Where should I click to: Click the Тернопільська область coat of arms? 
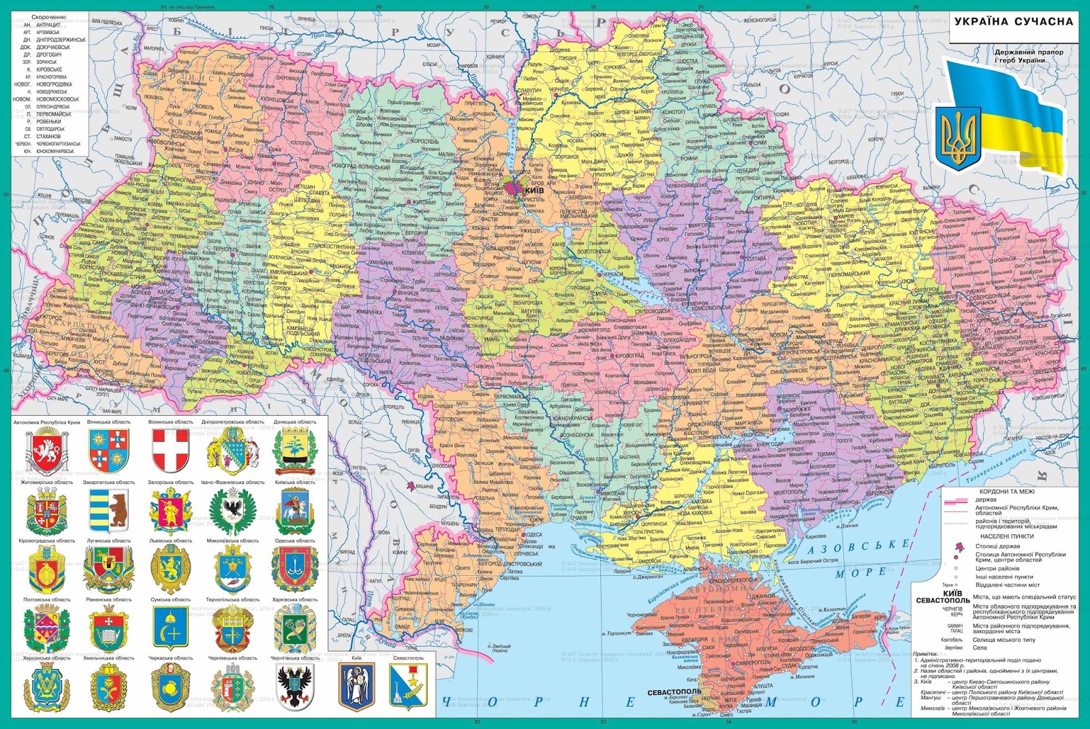point(232,628)
